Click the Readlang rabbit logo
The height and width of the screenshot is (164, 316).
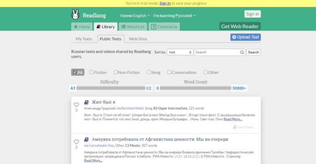pyautogui.click(x=76, y=15)
